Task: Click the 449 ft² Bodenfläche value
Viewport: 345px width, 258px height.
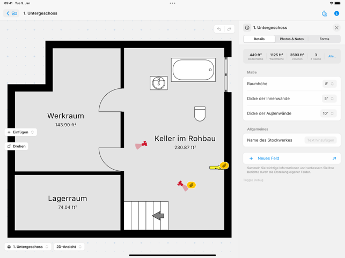Action: pyautogui.click(x=256, y=56)
